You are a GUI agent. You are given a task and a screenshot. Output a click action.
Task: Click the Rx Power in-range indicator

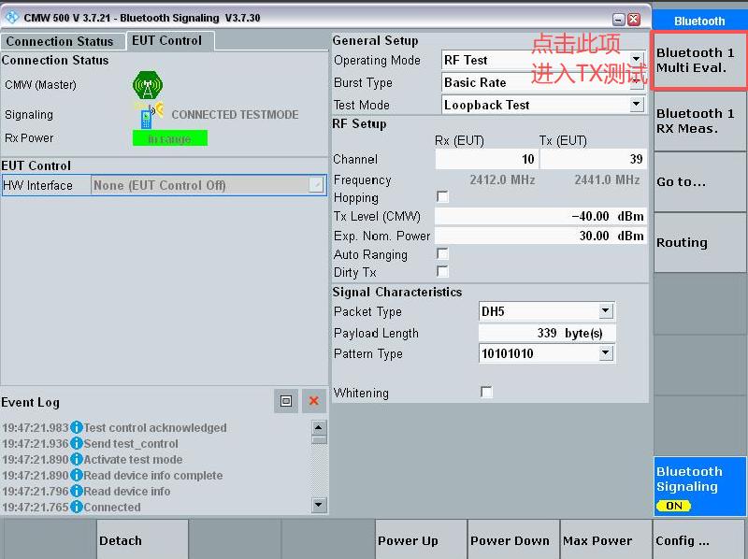pos(170,138)
